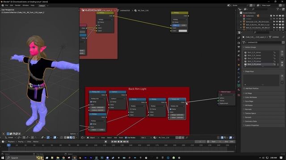Open the Modifier properties wrench tab
Screen dimensions: 286x160
point(239,69)
